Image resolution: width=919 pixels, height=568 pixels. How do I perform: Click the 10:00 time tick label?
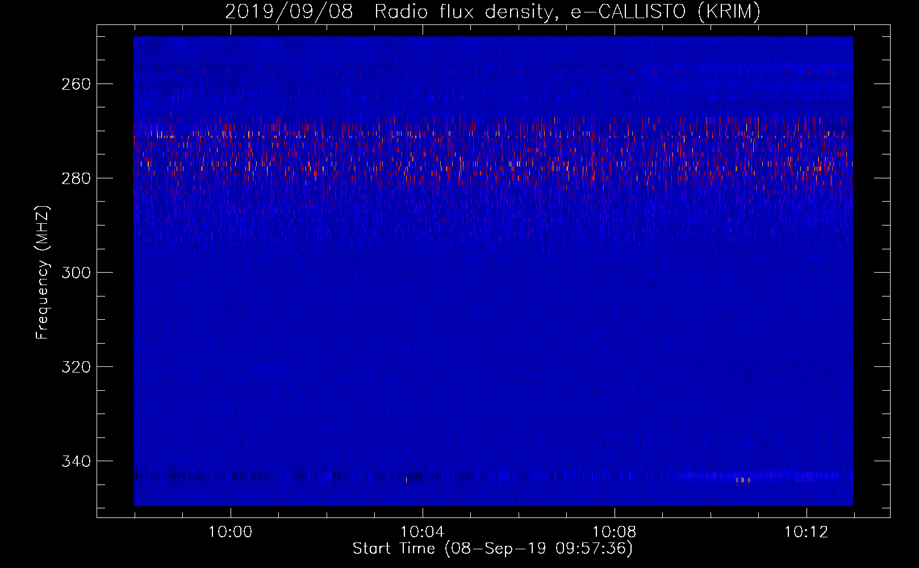pos(230,532)
